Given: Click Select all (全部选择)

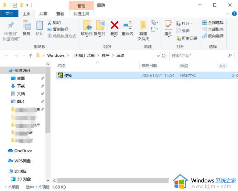Looking at the screenshot, I should click(213, 23).
